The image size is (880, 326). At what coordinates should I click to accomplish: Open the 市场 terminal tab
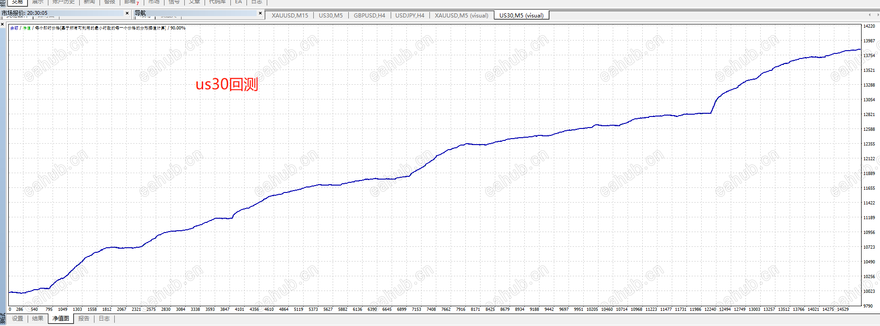pyautogui.click(x=154, y=2)
